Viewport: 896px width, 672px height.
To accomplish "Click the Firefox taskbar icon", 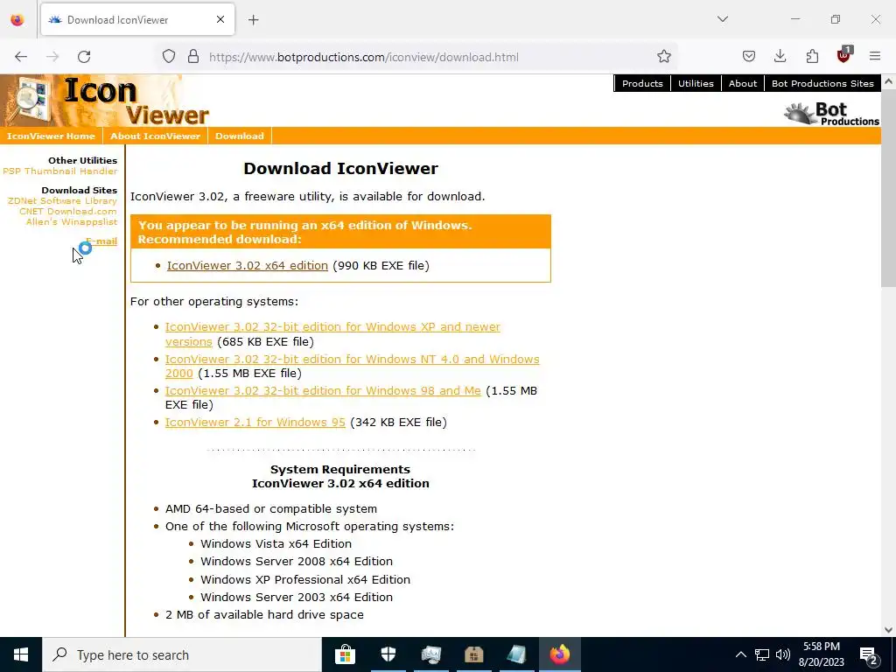I will [560, 654].
